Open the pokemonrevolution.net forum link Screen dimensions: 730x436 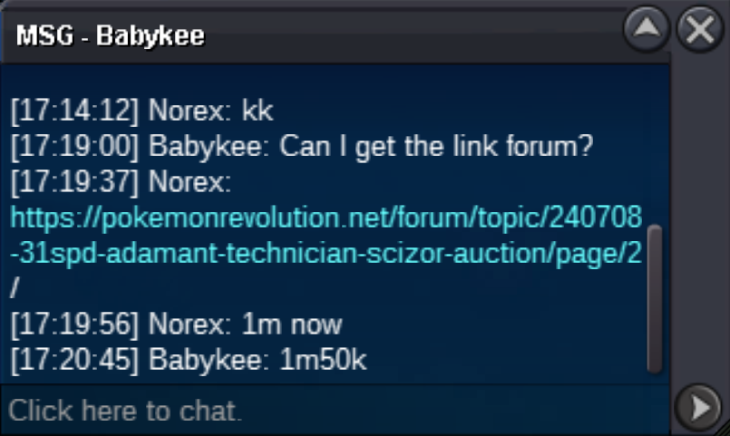tap(326, 218)
